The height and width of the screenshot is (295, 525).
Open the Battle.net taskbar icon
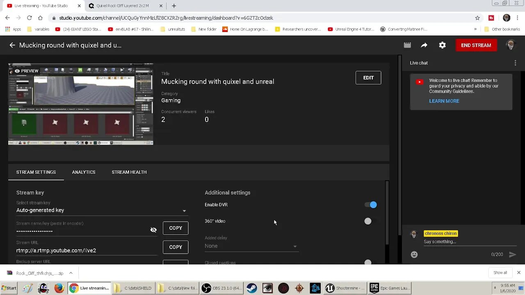click(x=315, y=288)
